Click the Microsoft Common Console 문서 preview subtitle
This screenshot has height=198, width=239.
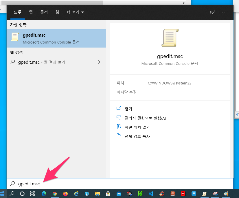coord(170,63)
